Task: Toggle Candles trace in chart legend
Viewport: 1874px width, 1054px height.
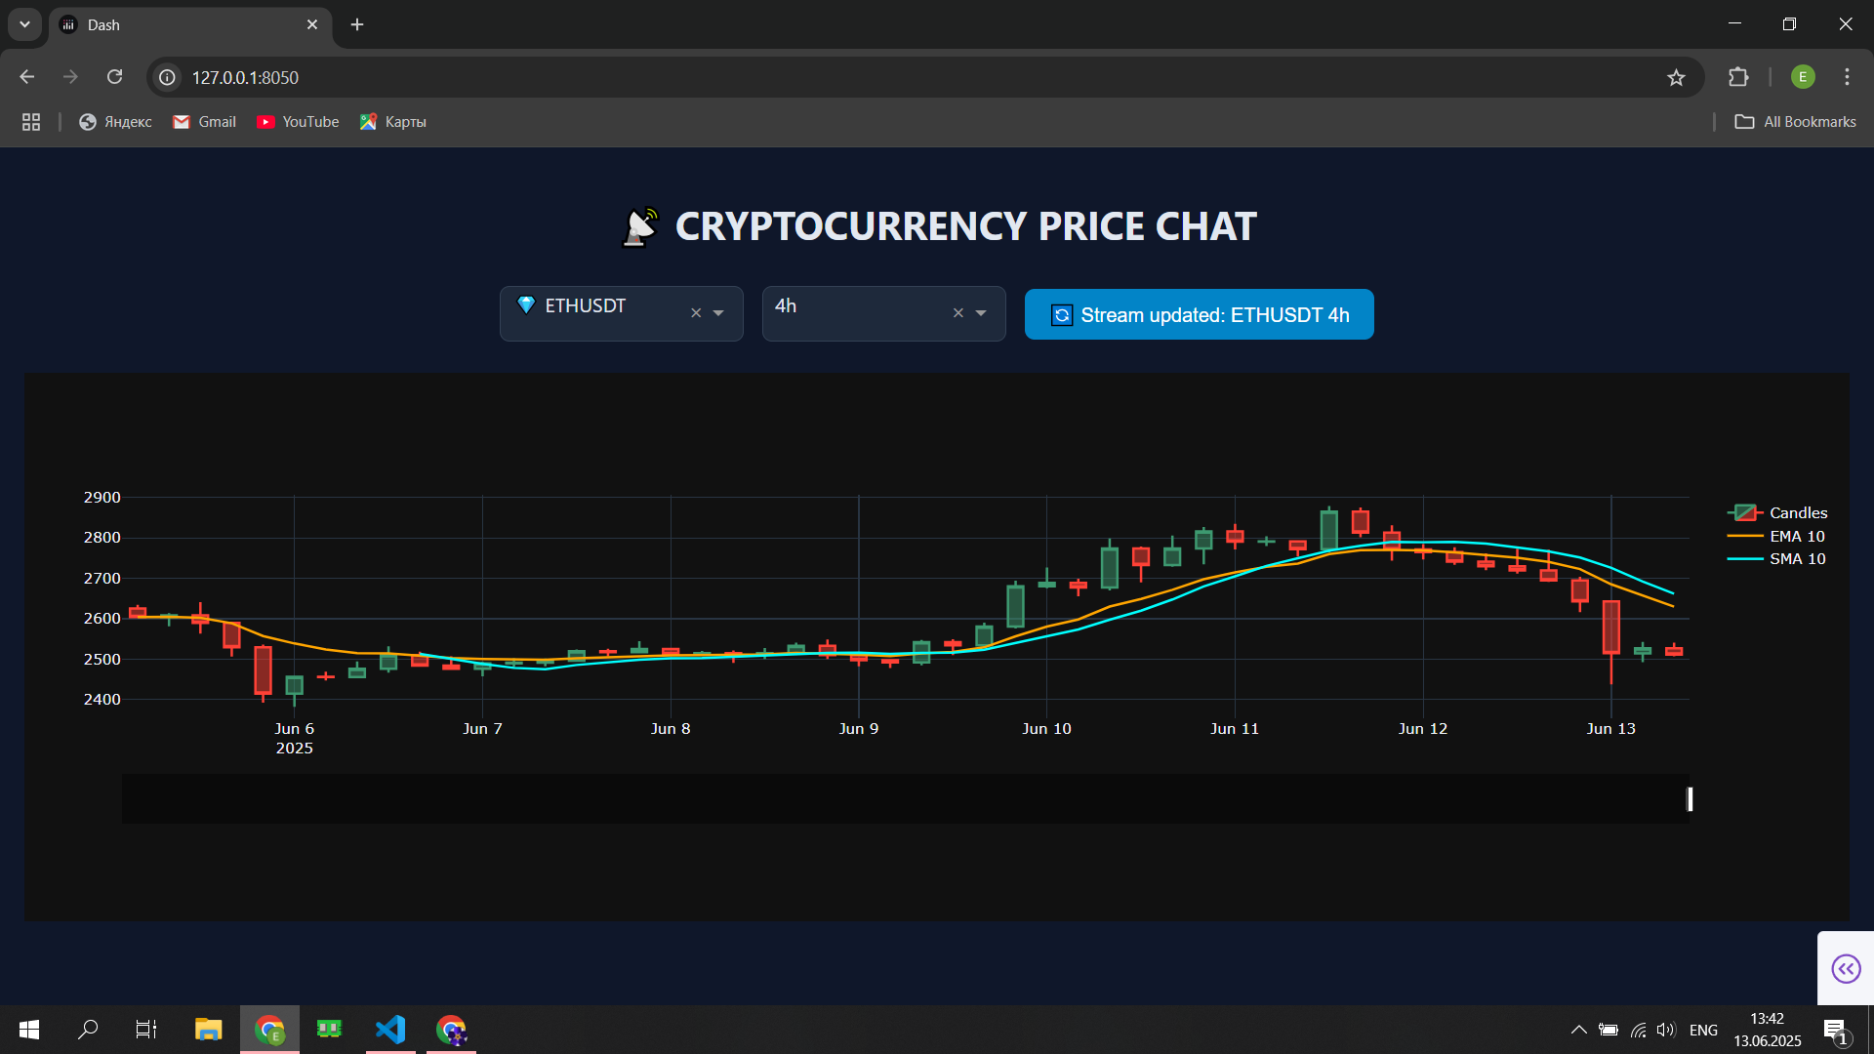Action: pyautogui.click(x=1797, y=513)
